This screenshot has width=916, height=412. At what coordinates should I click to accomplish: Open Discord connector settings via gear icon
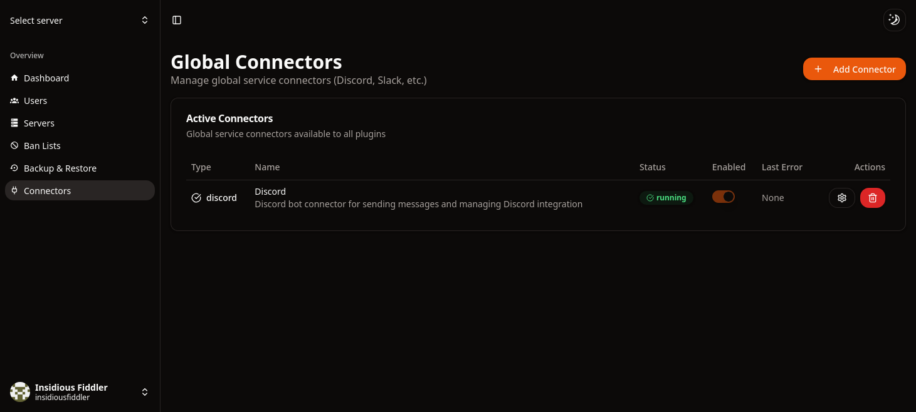(x=841, y=197)
